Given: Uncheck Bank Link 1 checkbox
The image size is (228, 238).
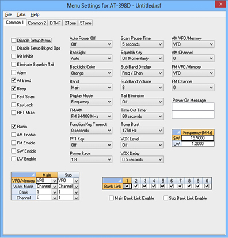Looking at the screenshot, I should pyautogui.click(x=127, y=186).
